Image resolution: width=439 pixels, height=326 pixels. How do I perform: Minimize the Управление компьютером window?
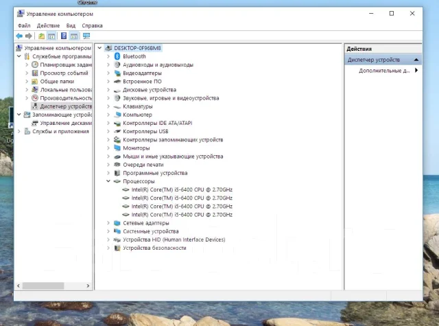coord(371,14)
